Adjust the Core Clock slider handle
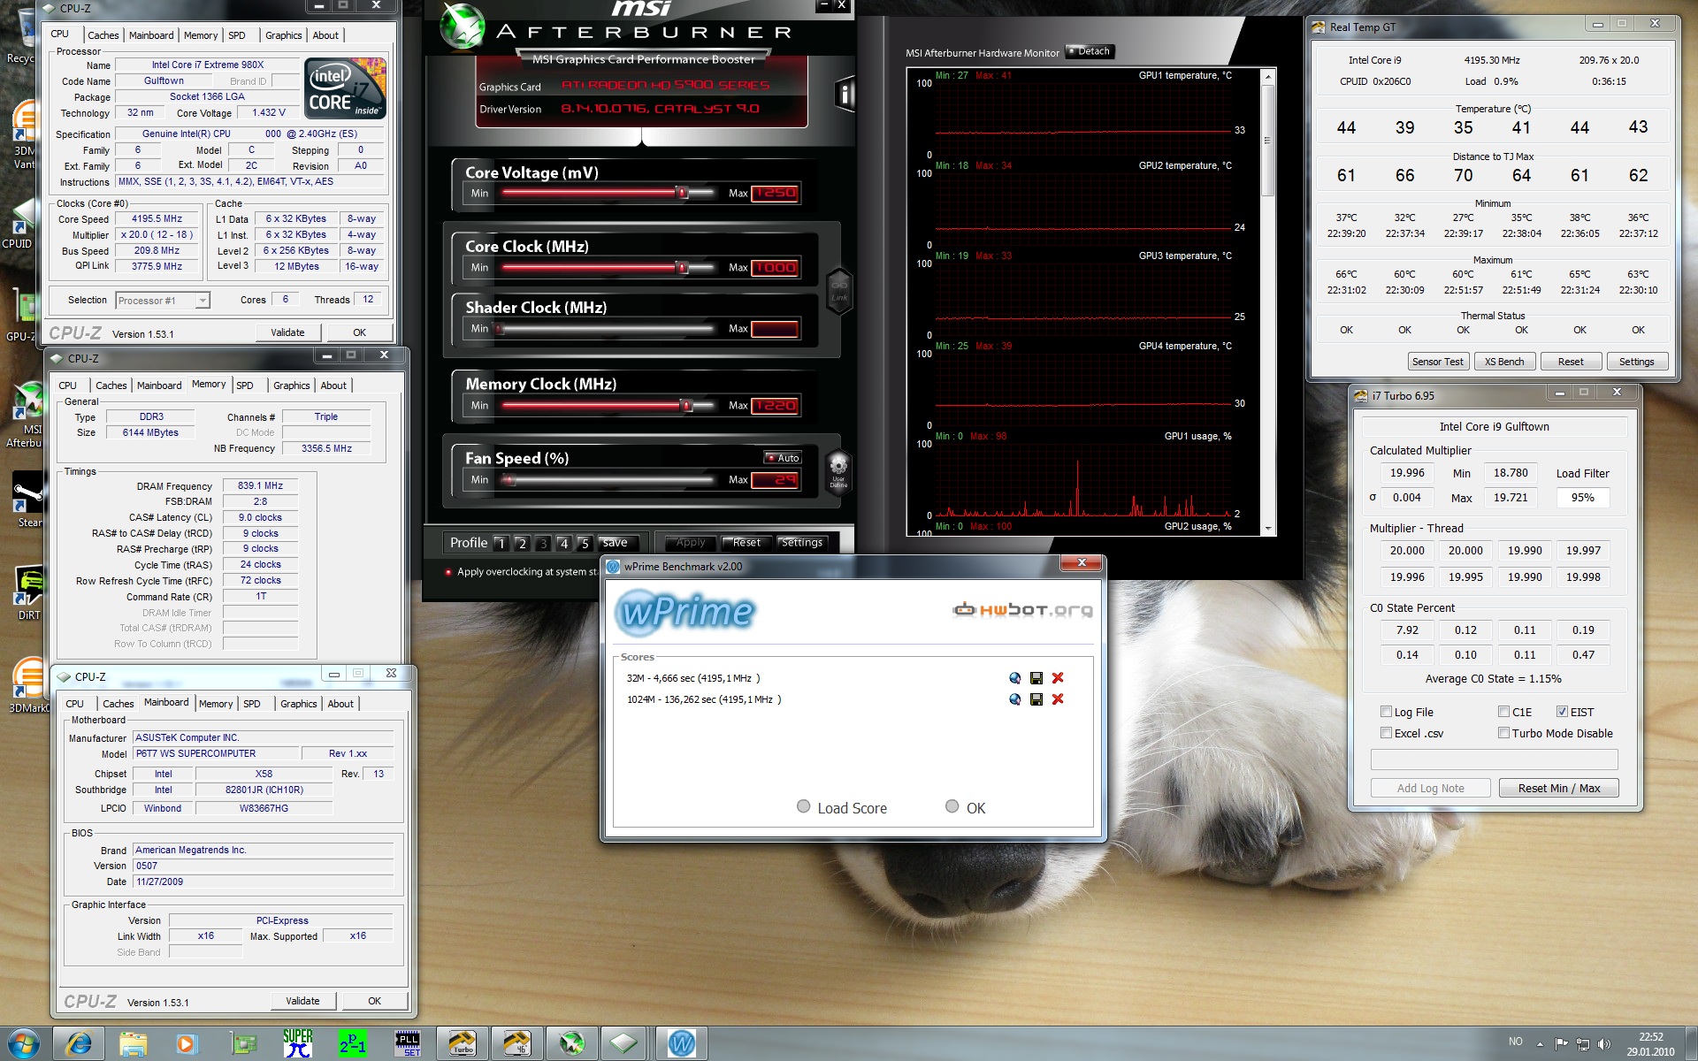 [x=682, y=267]
